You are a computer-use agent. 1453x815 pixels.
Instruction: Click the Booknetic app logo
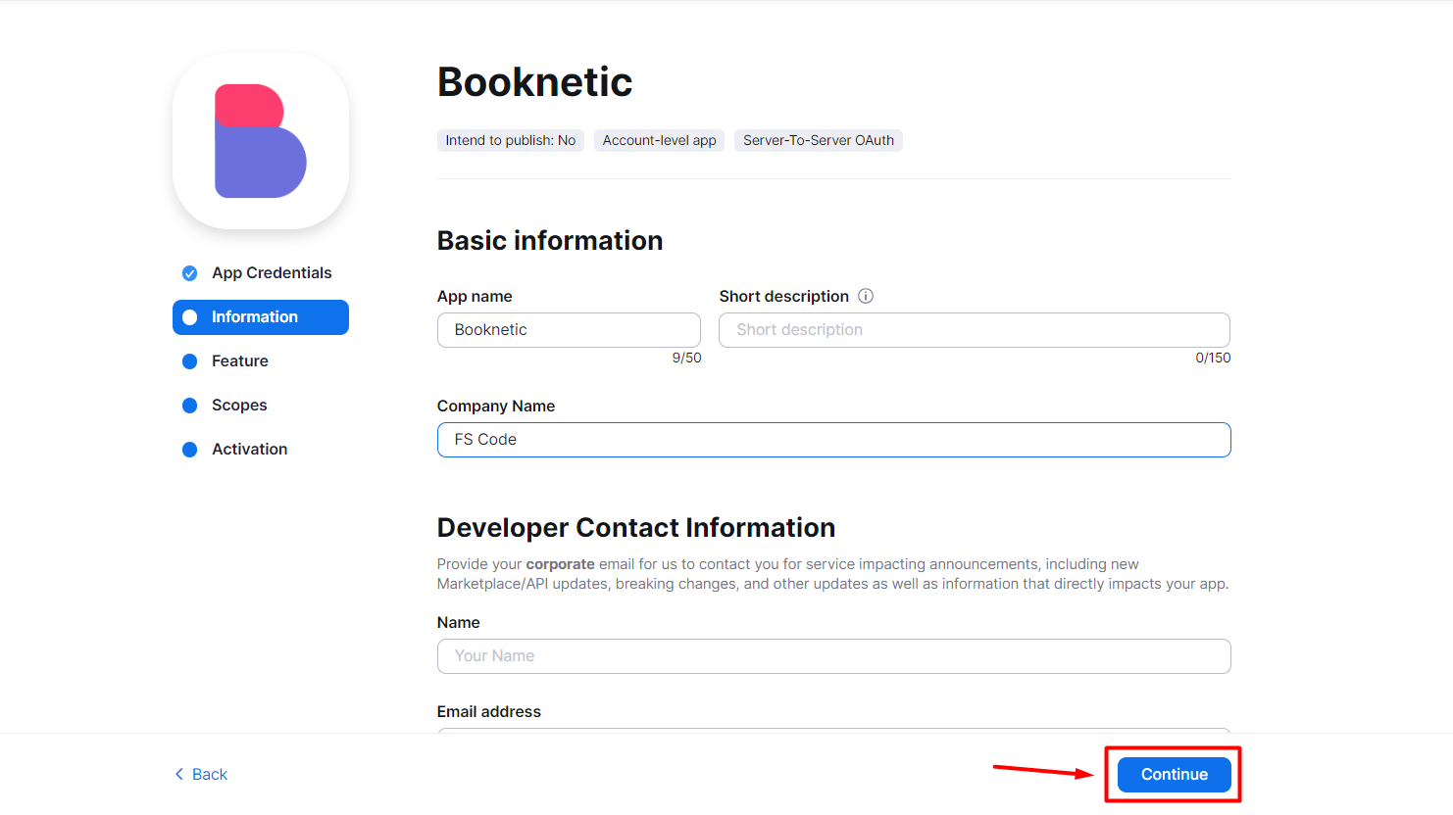pyautogui.click(x=260, y=140)
